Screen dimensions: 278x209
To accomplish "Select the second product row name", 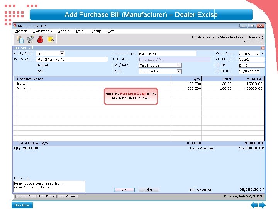I will (x=23, y=89).
